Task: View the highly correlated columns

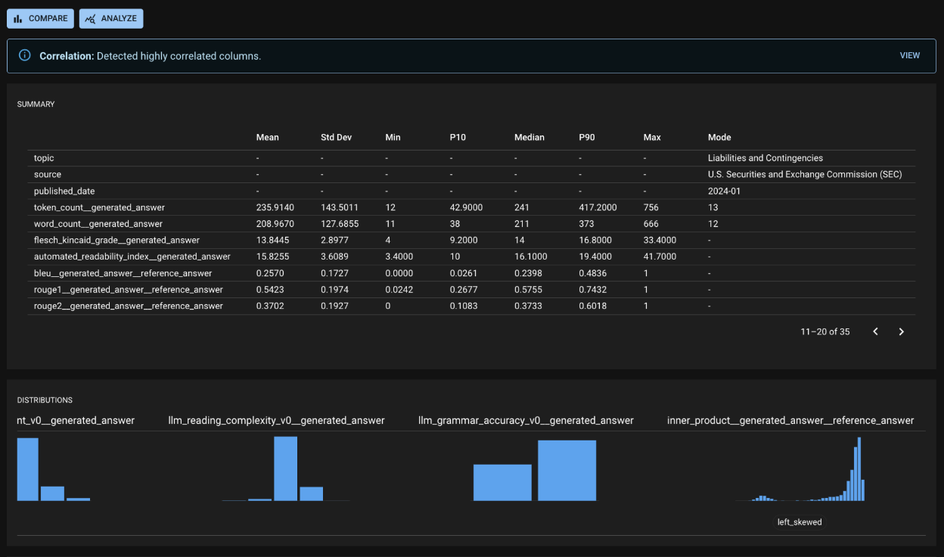Action: (909, 55)
